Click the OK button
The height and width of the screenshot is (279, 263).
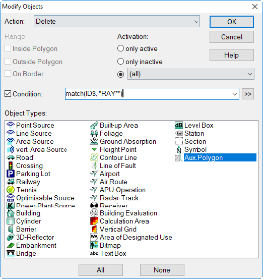(232, 22)
